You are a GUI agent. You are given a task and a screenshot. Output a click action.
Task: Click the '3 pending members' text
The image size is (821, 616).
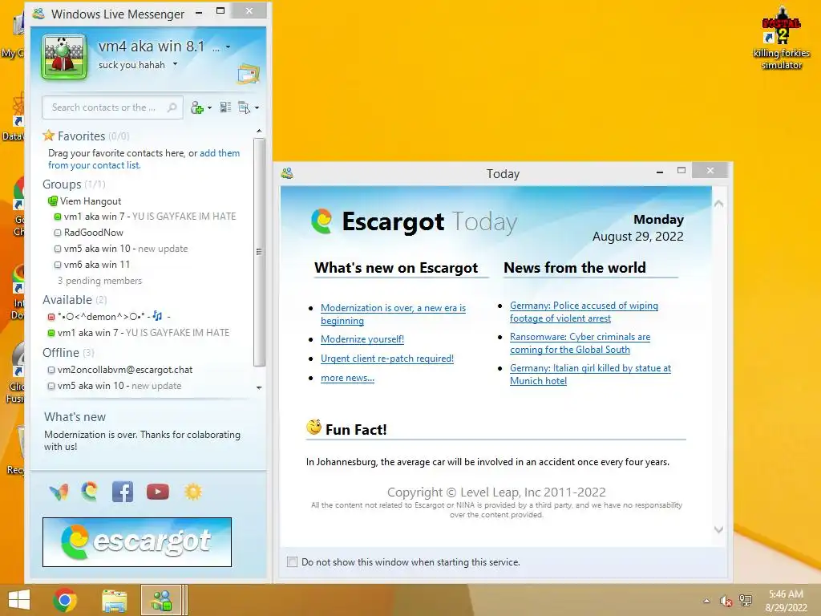100,281
